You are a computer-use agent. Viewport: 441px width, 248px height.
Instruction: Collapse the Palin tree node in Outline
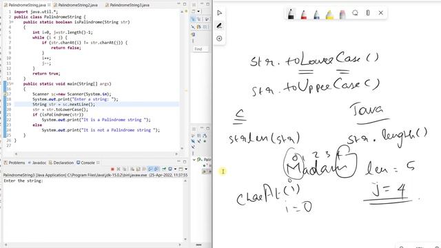pyautogui.click(x=194, y=159)
